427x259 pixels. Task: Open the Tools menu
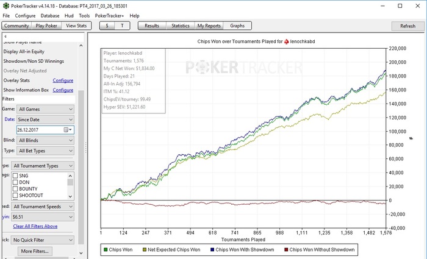(84, 16)
